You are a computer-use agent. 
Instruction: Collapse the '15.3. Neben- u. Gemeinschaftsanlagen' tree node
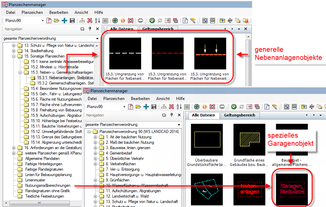(x=20, y=72)
